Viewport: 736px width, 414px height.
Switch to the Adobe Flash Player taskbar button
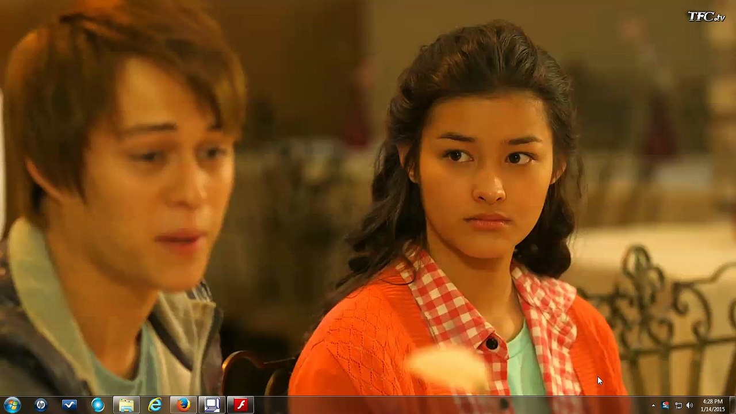tap(240, 405)
